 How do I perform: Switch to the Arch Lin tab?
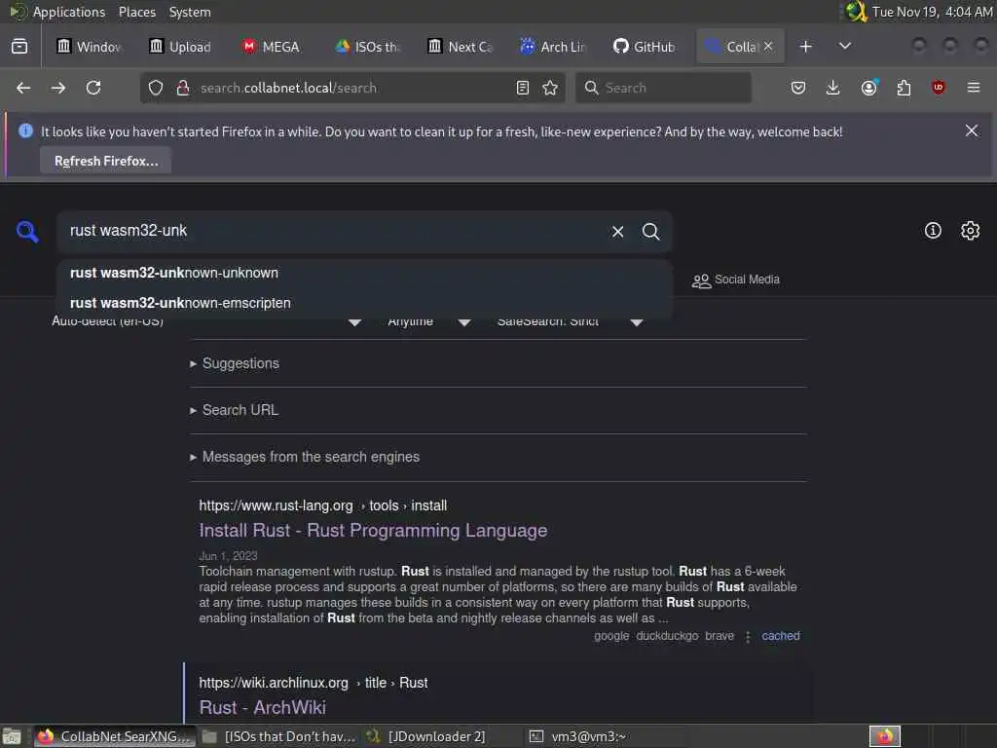pyautogui.click(x=552, y=47)
